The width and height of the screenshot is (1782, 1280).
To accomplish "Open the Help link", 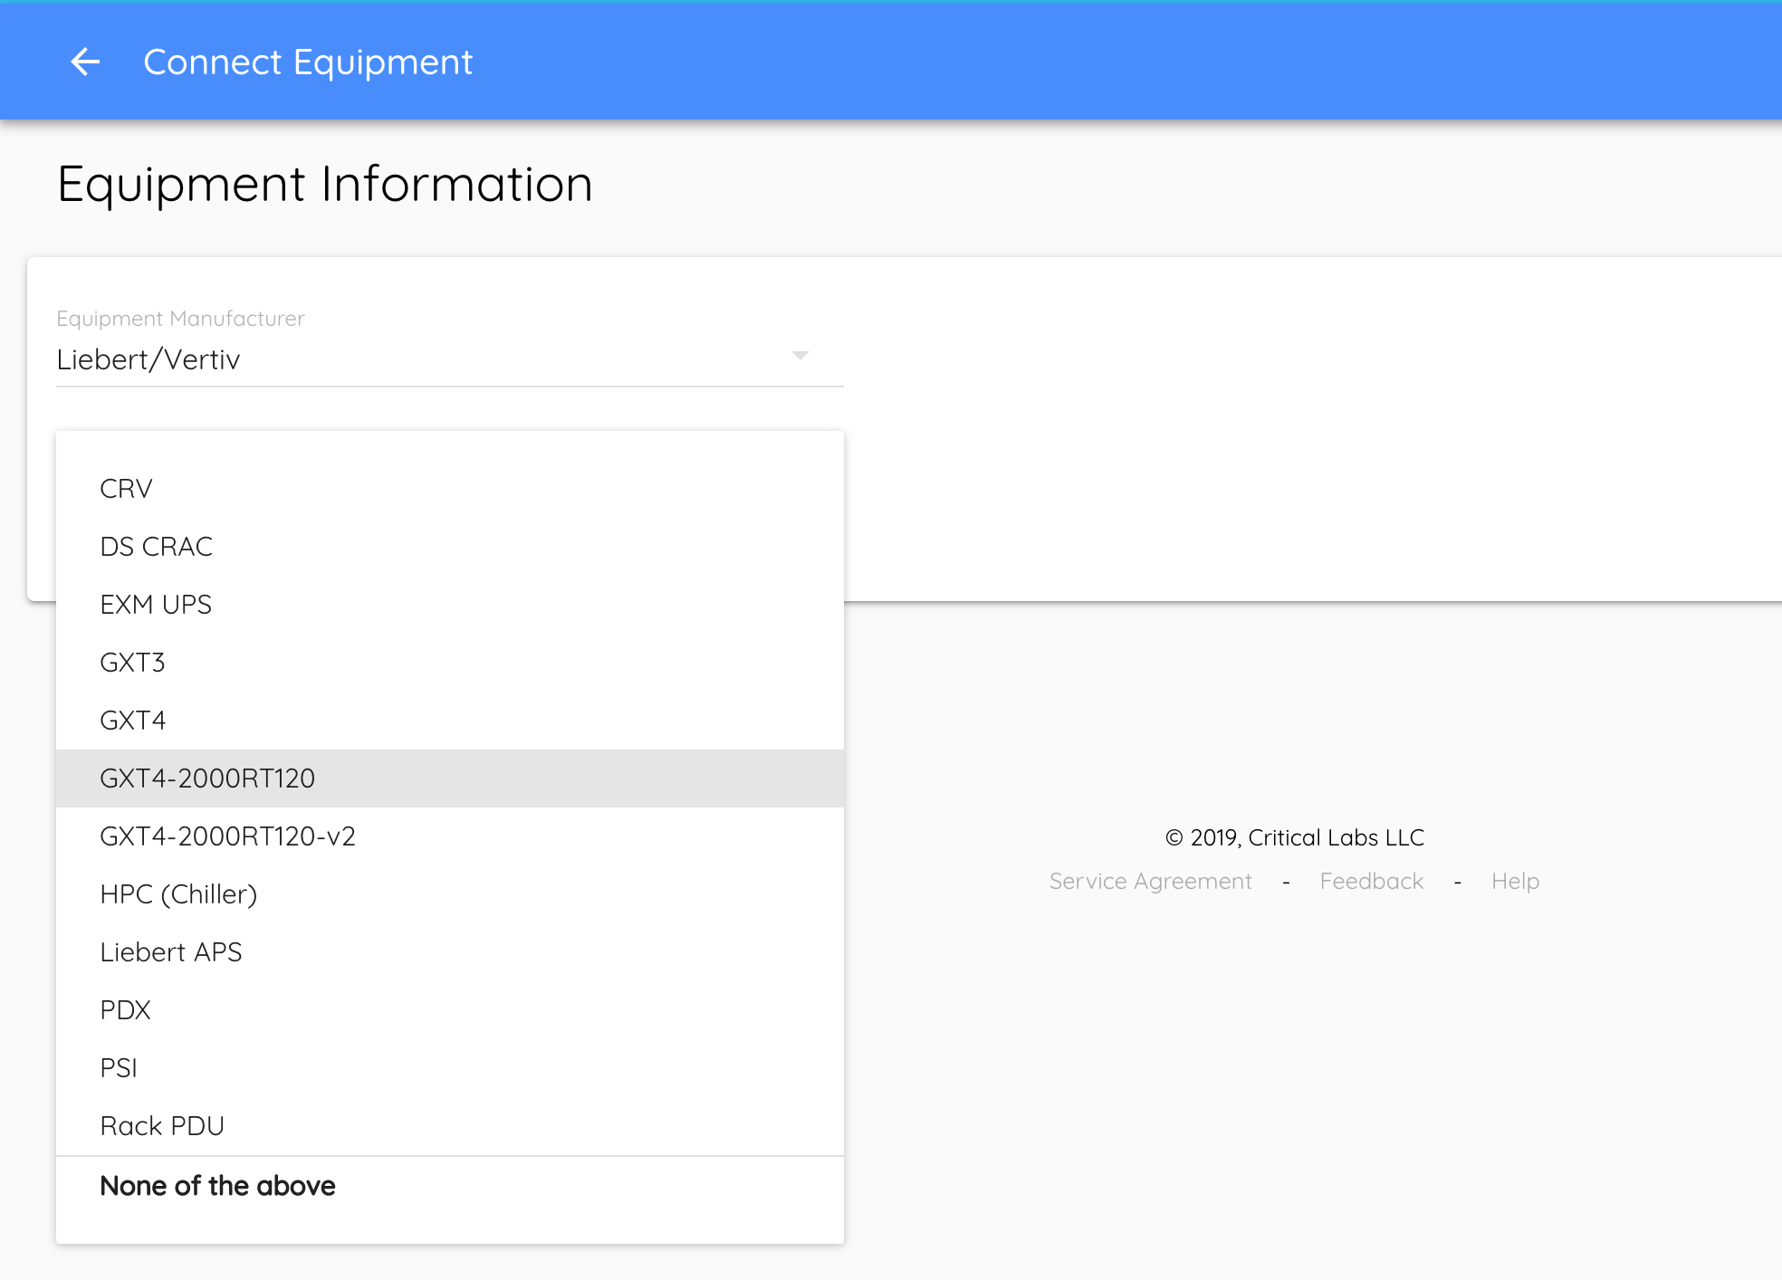I will 1515,882.
